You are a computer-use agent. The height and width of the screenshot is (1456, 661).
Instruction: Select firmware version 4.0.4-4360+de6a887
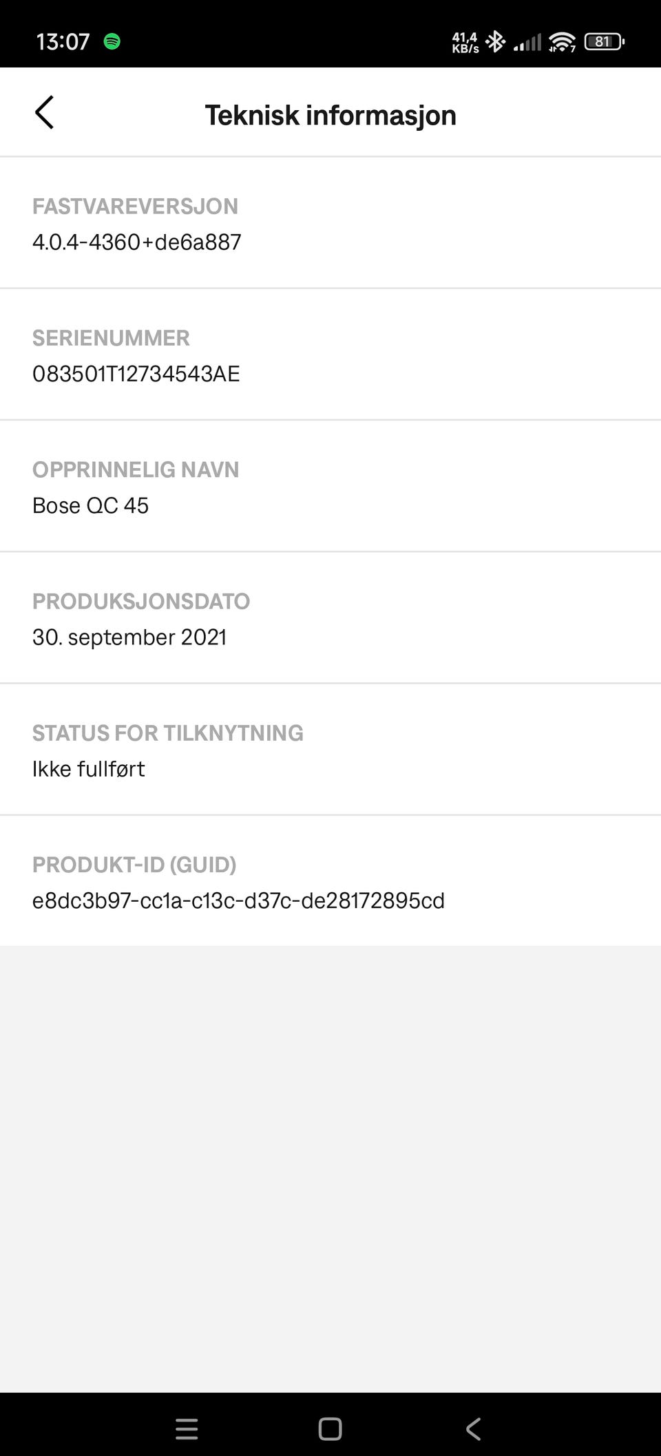pyautogui.click(x=137, y=242)
